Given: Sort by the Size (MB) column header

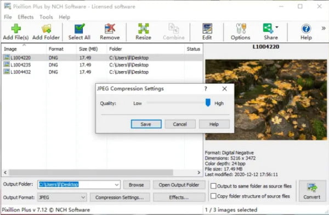Looking at the screenshot, I should click(92, 49).
